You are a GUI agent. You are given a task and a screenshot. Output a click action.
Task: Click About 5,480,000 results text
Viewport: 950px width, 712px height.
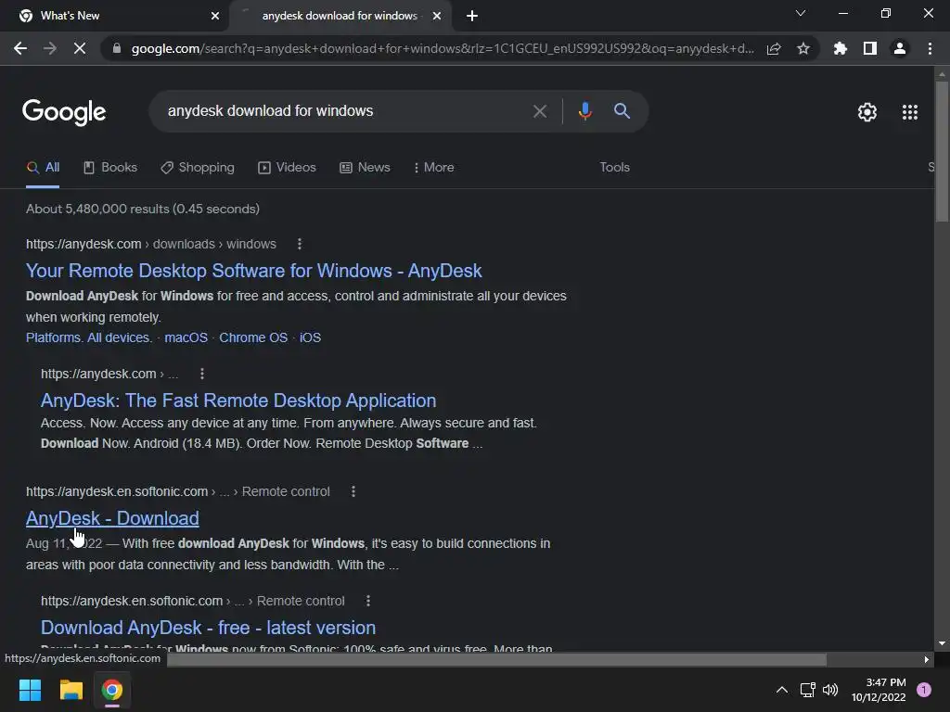point(142,209)
